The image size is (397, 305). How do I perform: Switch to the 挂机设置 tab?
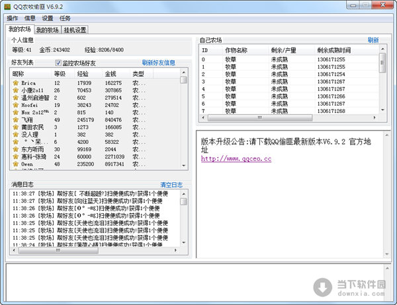(75, 30)
